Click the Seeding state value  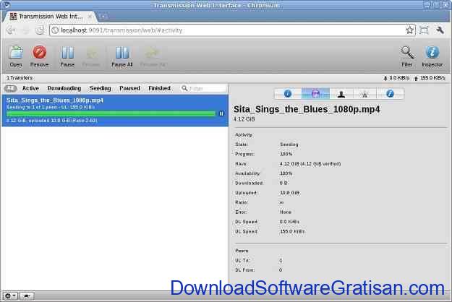(289, 144)
